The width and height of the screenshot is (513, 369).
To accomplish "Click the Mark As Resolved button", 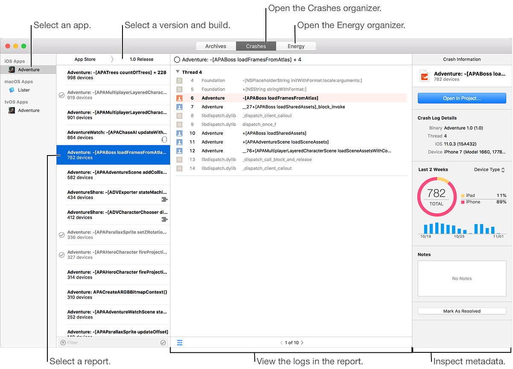I will 462,311.
